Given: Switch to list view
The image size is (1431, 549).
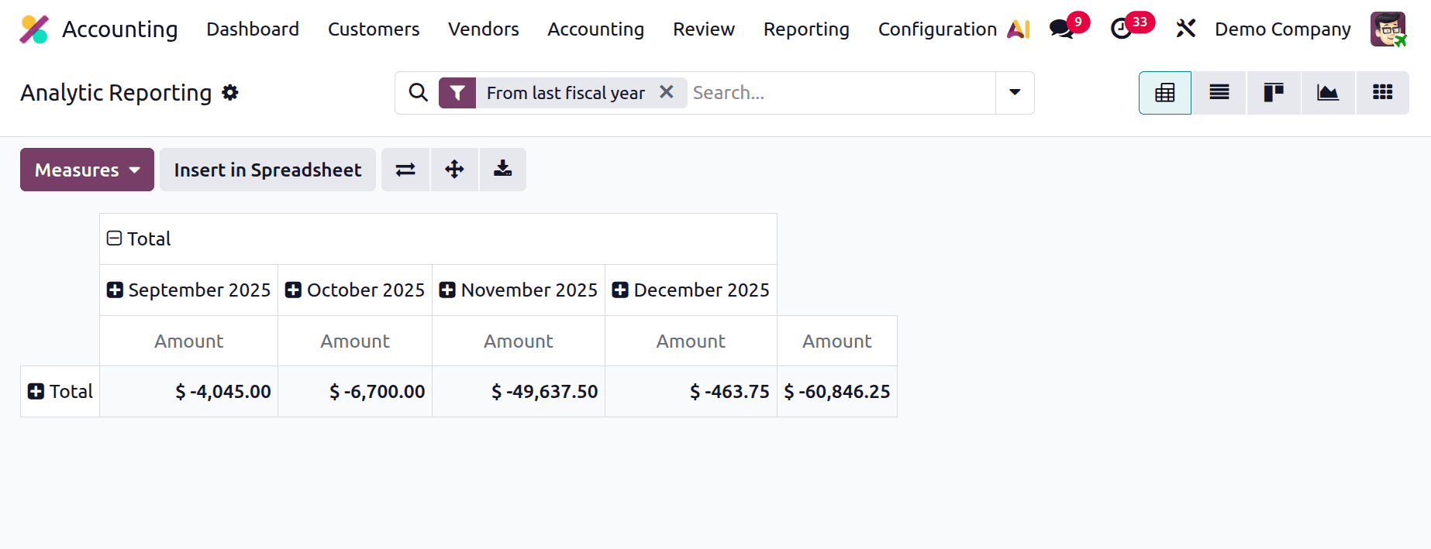Looking at the screenshot, I should (1219, 93).
